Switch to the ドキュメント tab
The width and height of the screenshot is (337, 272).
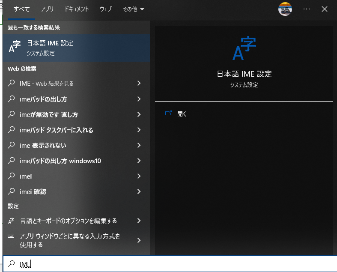[x=77, y=9]
